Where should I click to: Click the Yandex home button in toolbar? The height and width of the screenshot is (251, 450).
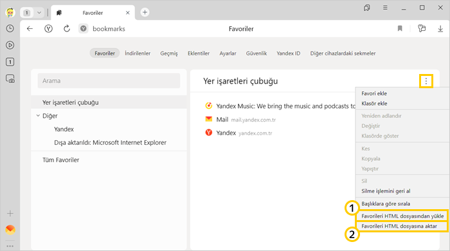coord(48,29)
